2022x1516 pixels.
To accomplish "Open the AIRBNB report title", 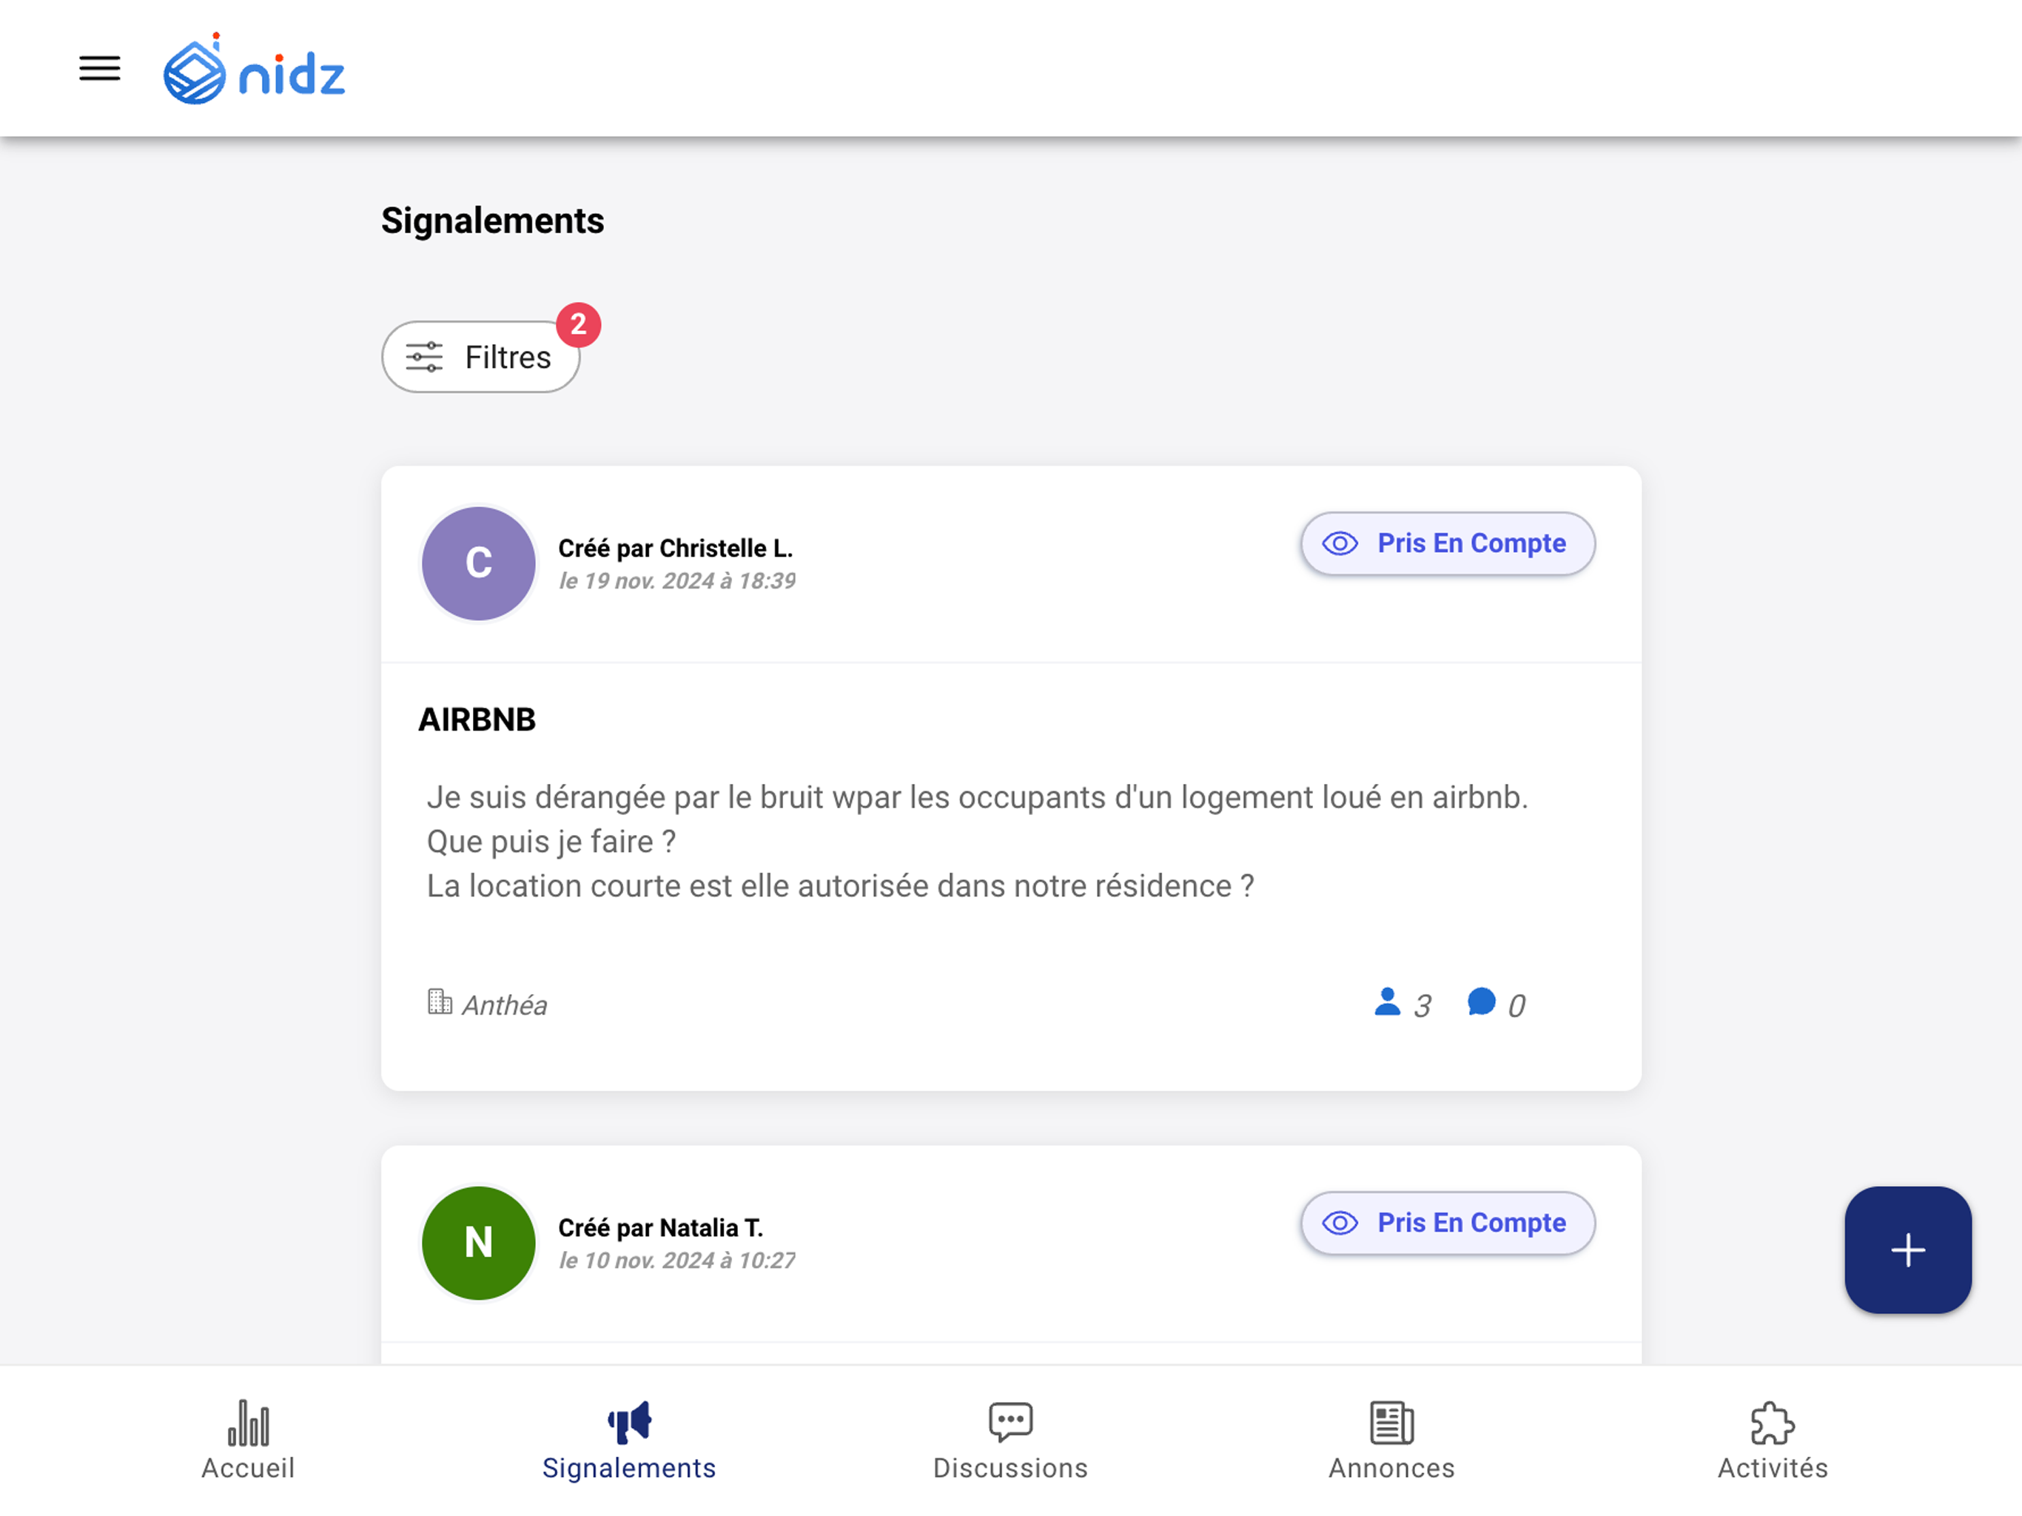I will coord(477,720).
